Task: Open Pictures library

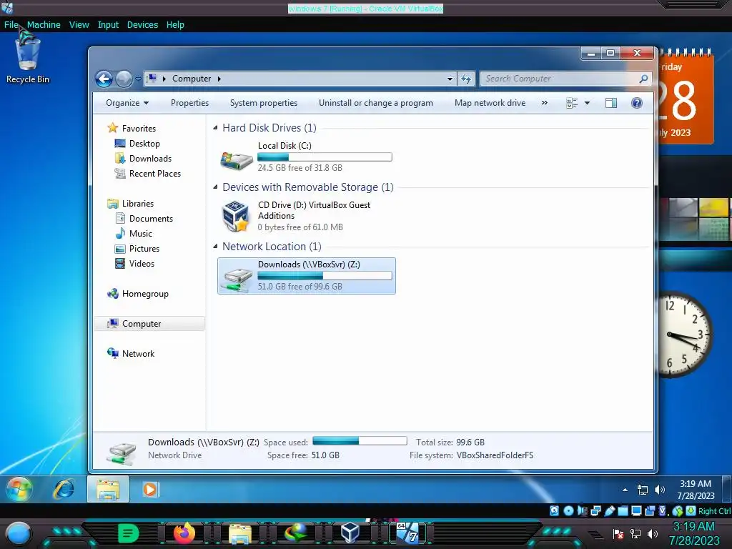Action: (x=144, y=248)
